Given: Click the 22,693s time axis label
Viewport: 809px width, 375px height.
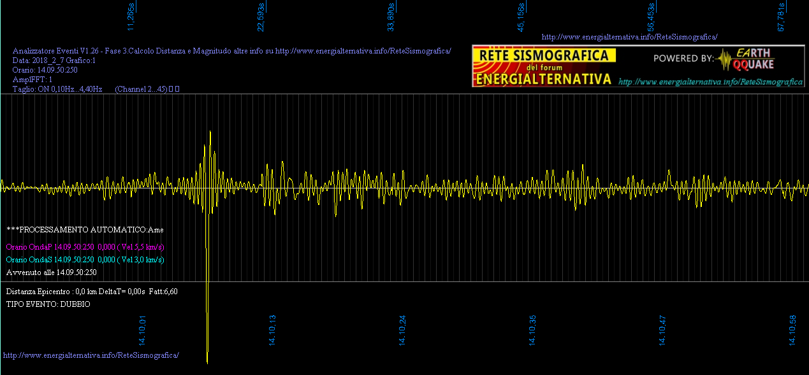Looking at the screenshot, I should click(x=261, y=16).
